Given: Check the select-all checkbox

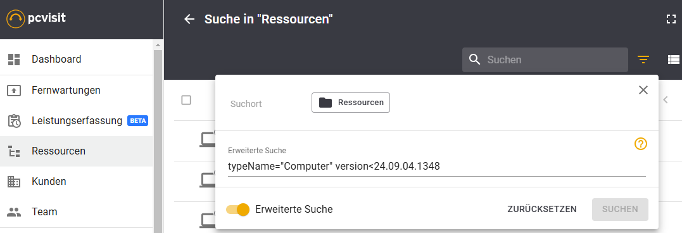Looking at the screenshot, I should coord(186,100).
